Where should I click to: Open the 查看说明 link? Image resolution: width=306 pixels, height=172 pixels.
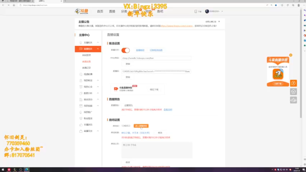168,110
